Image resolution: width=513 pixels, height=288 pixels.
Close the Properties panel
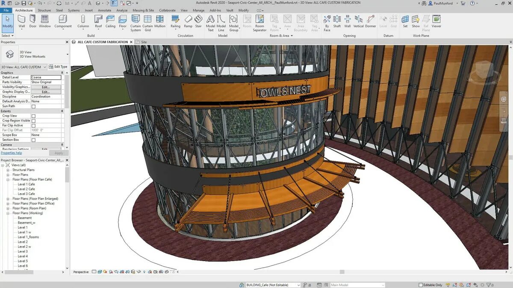(67, 42)
